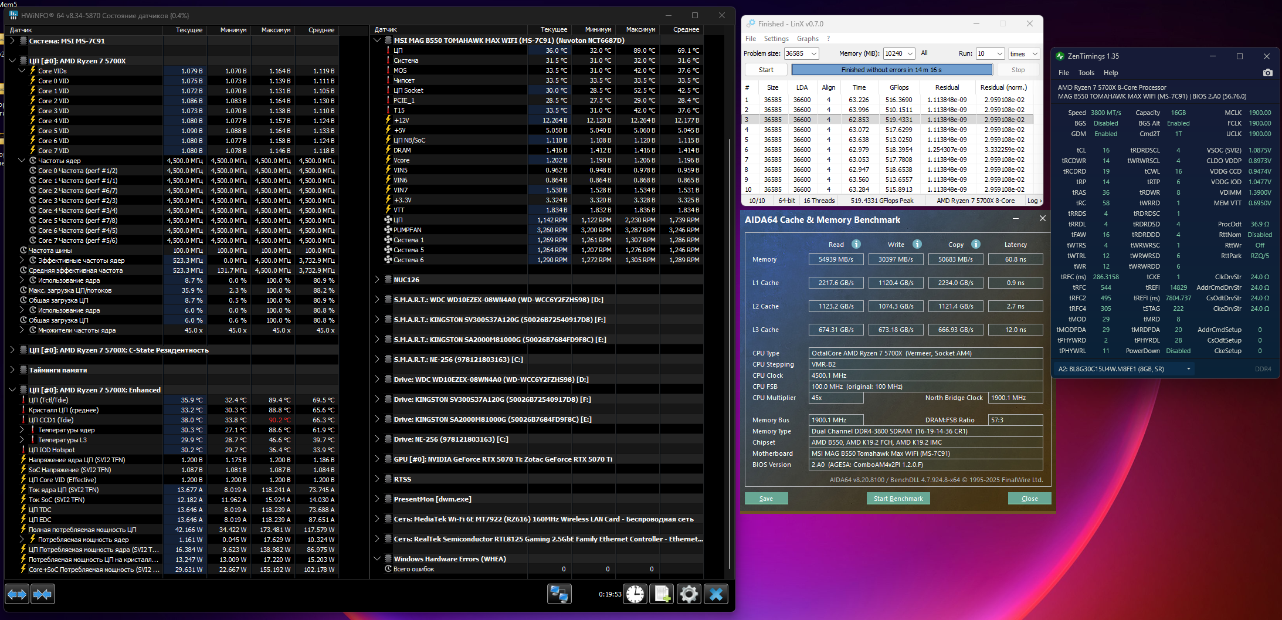The height and width of the screenshot is (620, 1282).
Task: Click ZenTimings app icon in title bar
Action: coord(1060,56)
